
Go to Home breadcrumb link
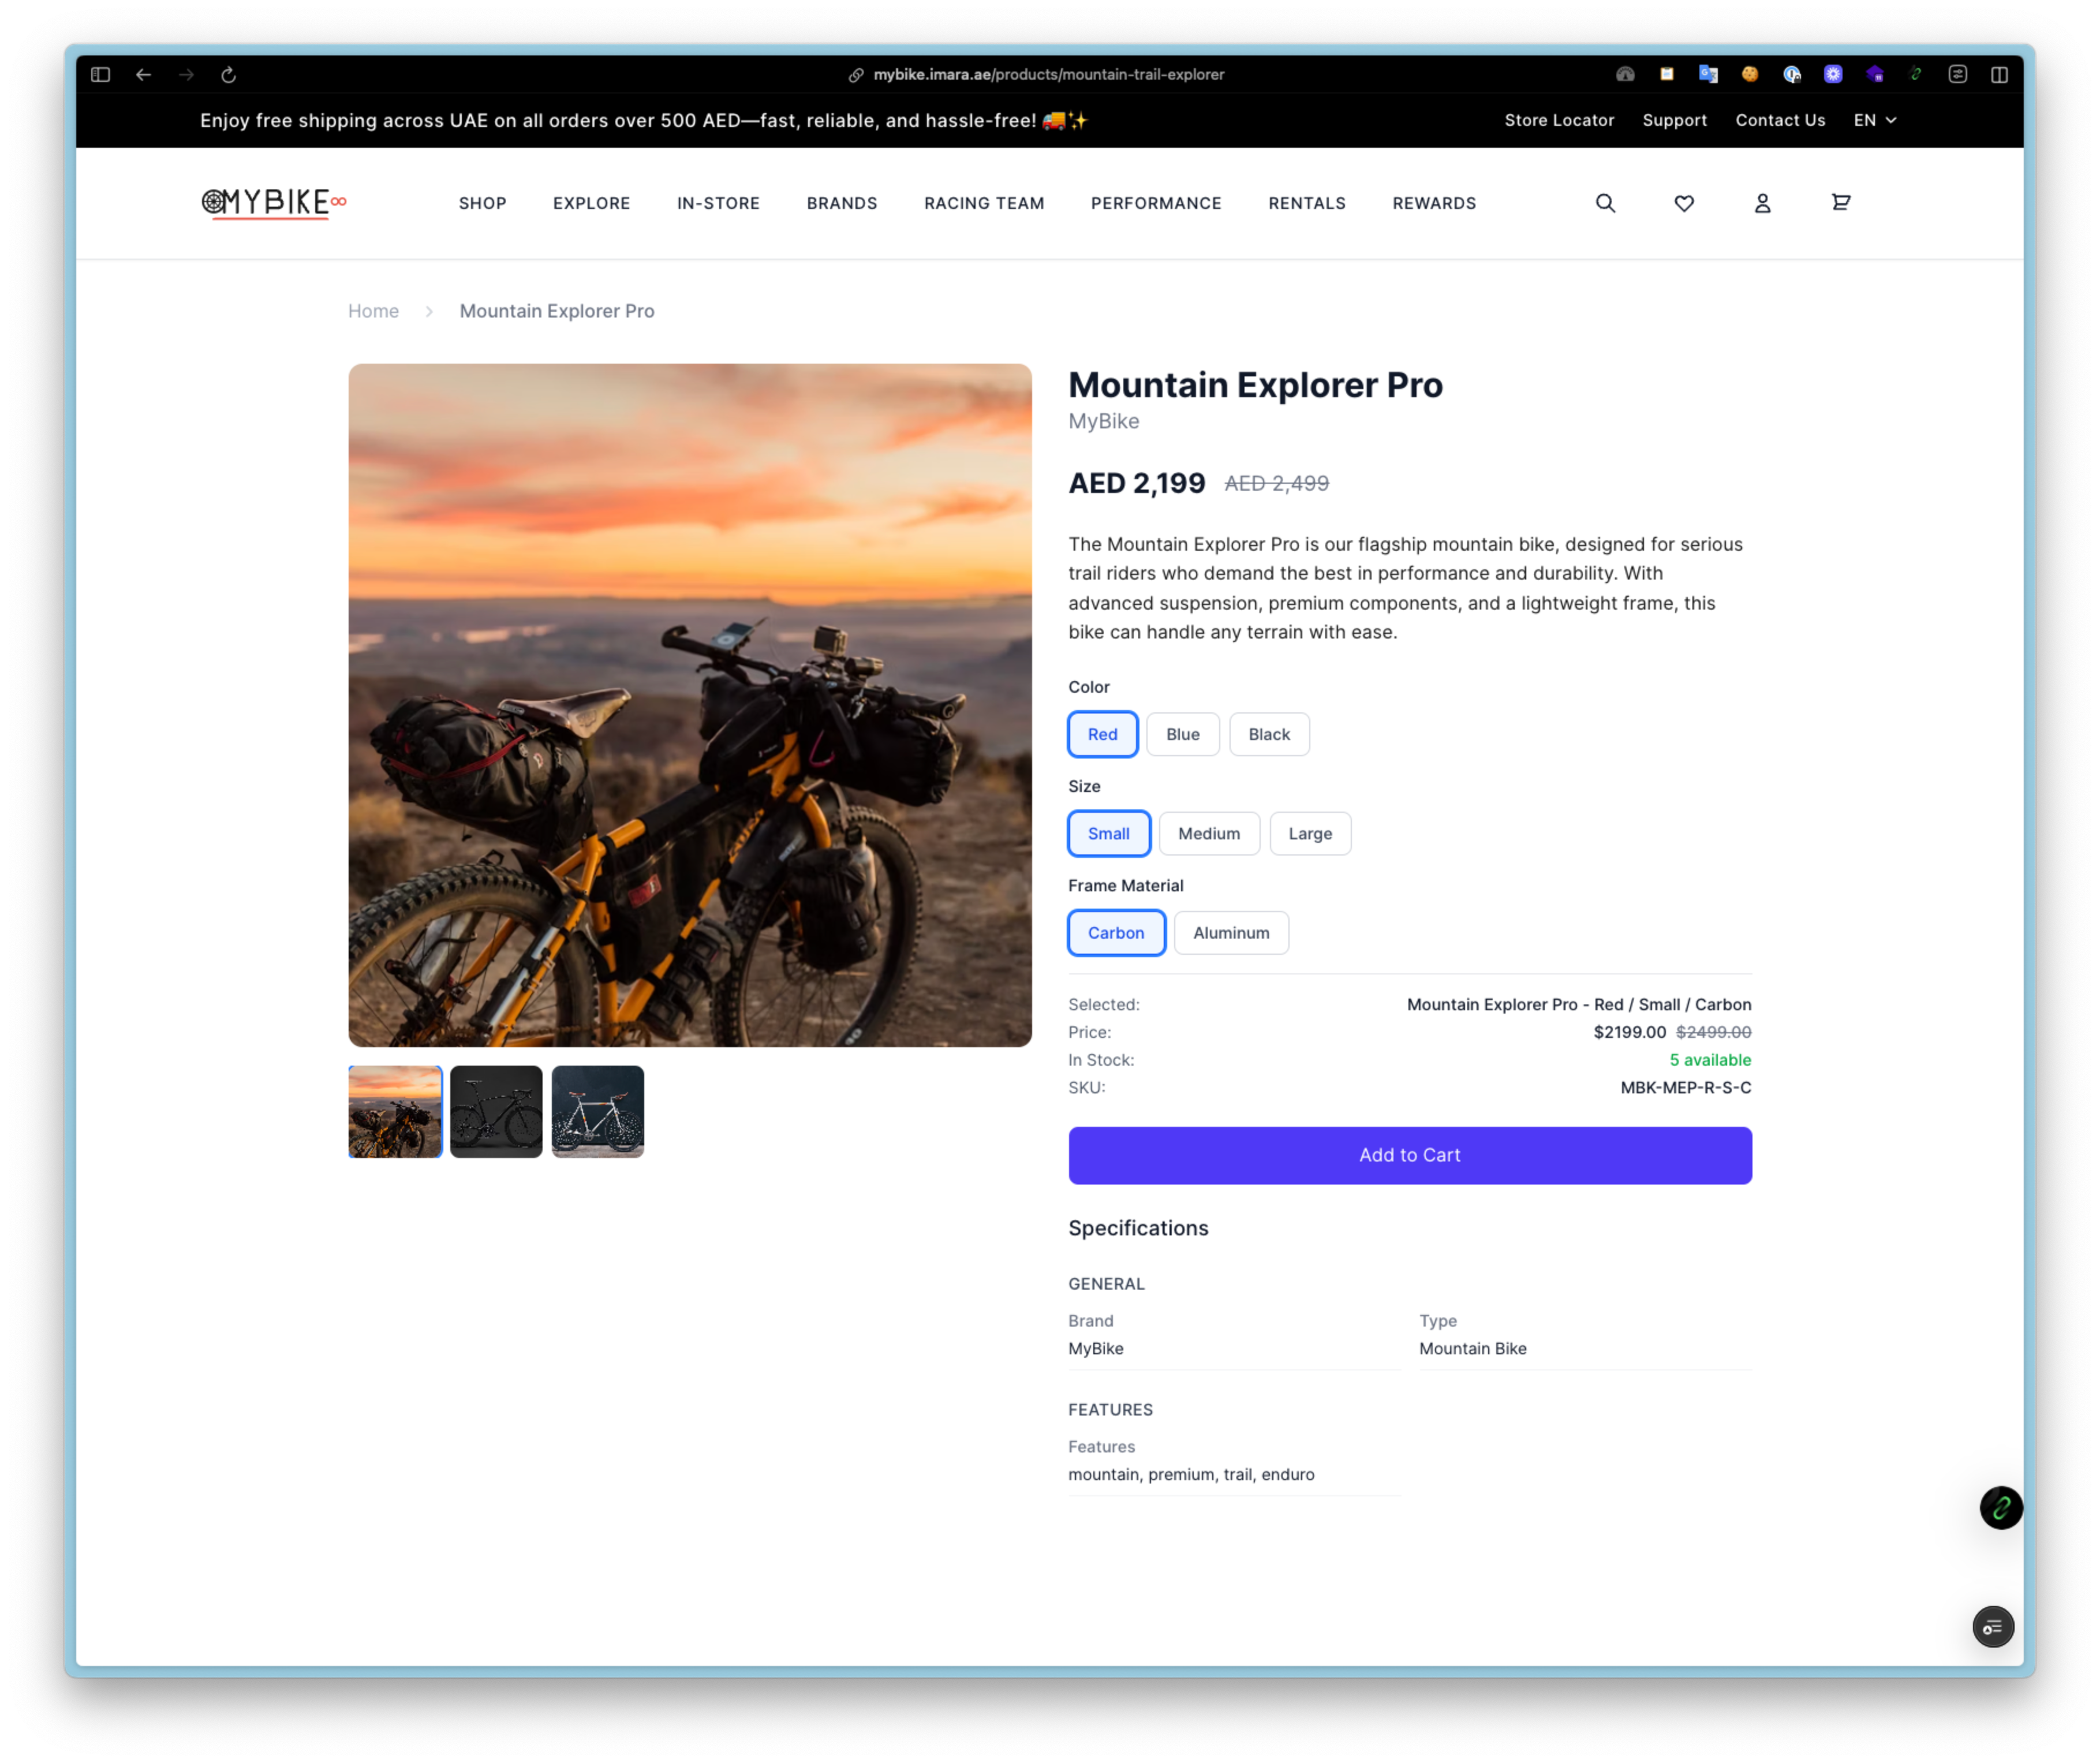pyautogui.click(x=373, y=311)
